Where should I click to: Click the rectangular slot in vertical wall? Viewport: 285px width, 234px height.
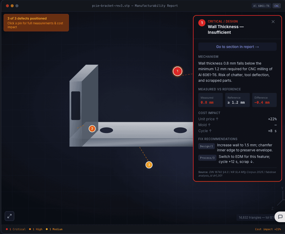pos(76,106)
